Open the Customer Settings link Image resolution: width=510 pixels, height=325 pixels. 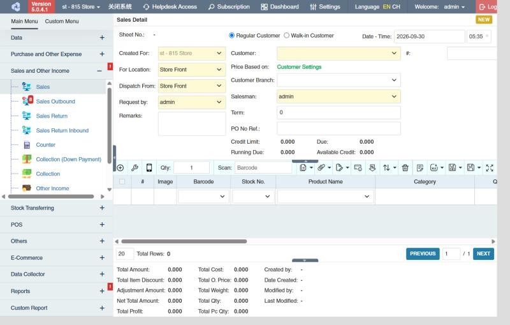(x=299, y=67)
